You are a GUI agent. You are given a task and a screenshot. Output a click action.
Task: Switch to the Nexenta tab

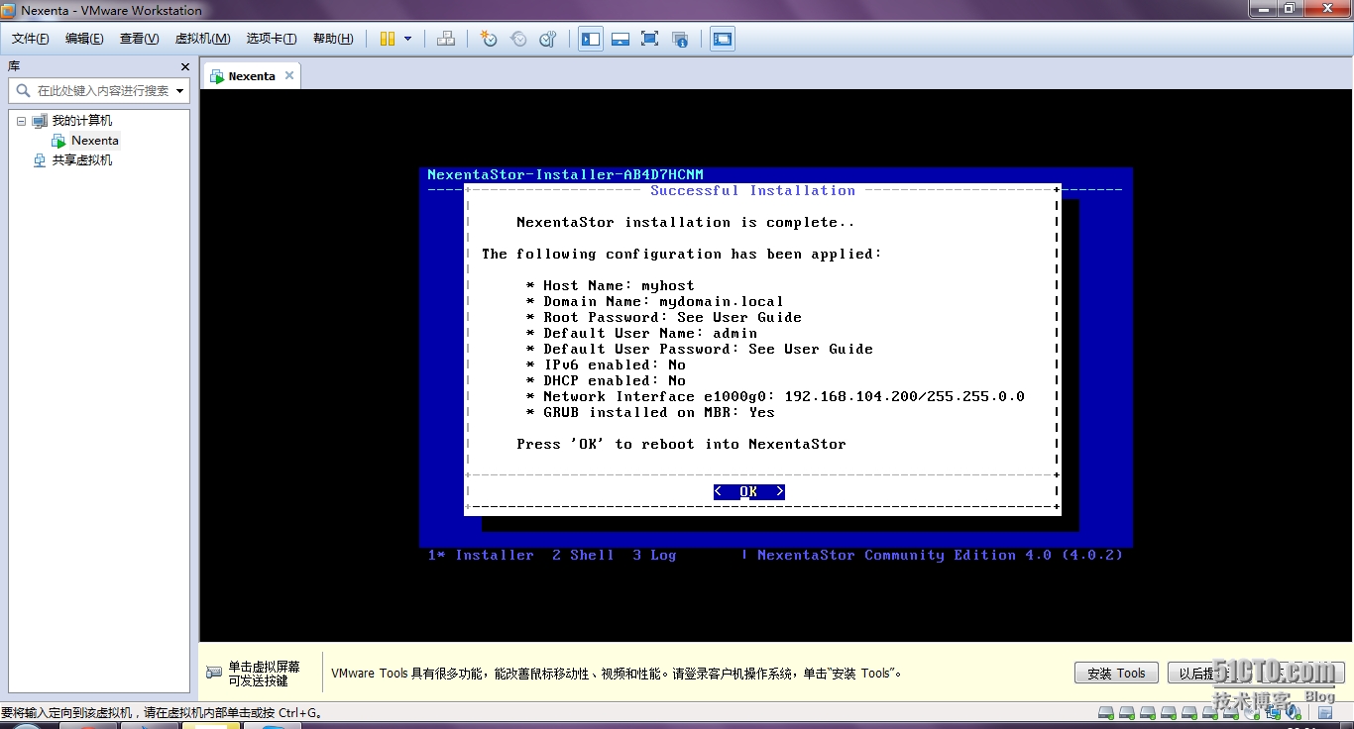pyautogui.click(x=252, y=76)
